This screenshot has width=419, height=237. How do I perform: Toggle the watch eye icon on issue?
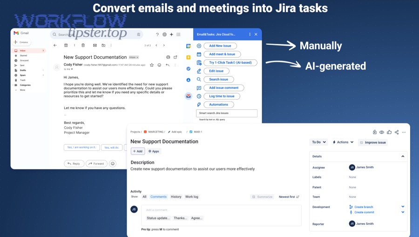point(382,132)
